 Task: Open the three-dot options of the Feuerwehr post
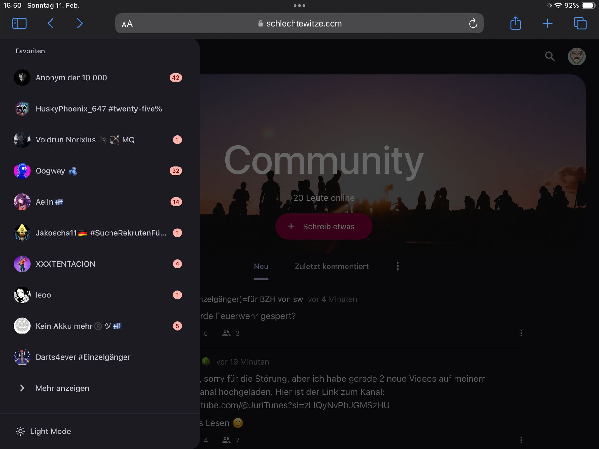point(521,333)
